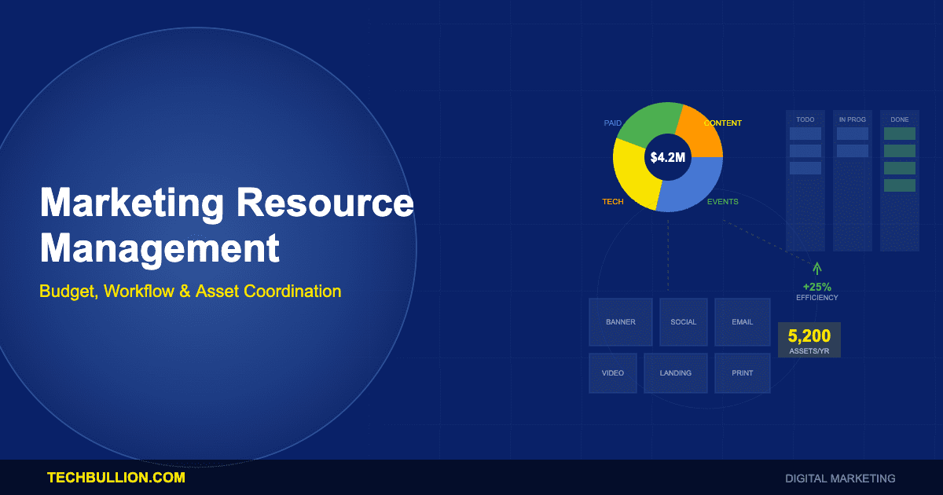Click the green efficiency arrow icon
The image size is (943, 495).
click(x=817, y=268)
